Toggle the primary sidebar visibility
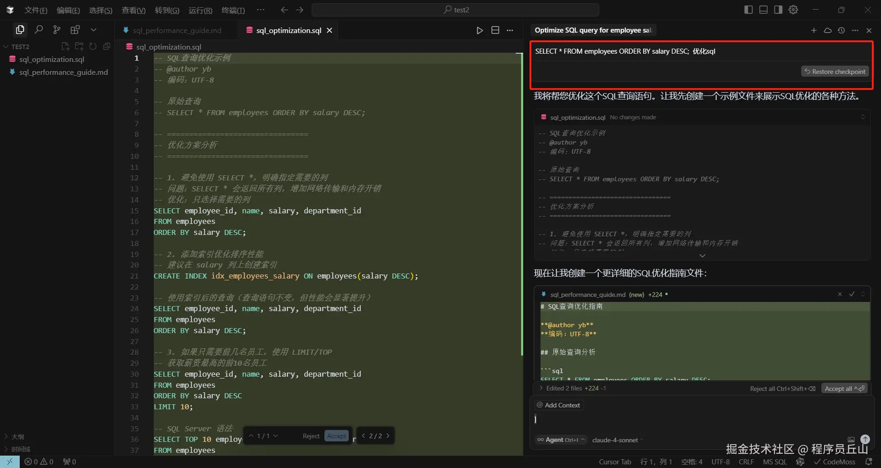 click(748, 9)
